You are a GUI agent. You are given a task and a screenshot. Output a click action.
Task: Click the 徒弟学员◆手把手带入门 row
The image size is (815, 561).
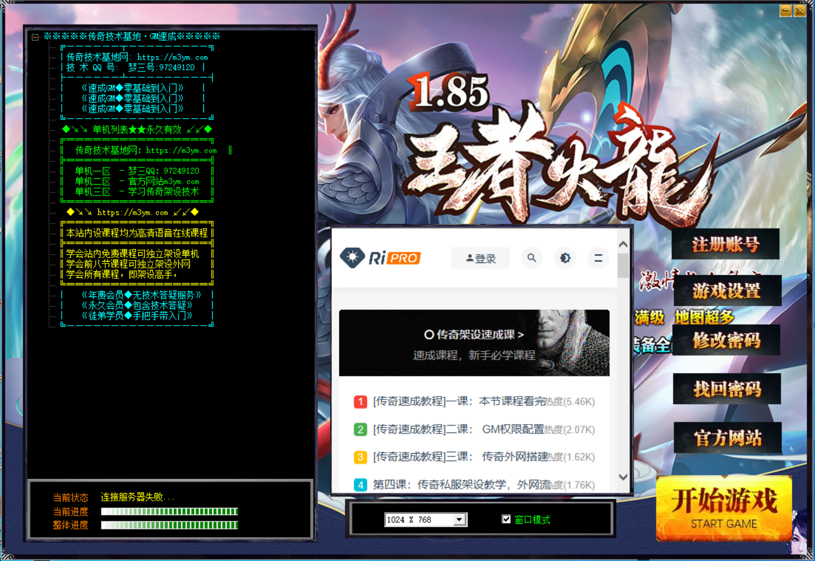point(137,316)
